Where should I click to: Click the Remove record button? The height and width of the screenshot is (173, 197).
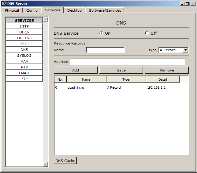[167, 70]
